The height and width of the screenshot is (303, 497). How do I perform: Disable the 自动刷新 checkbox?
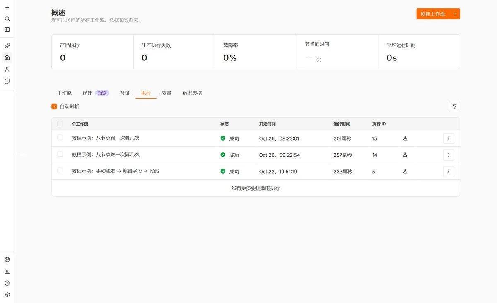(54, 106)
